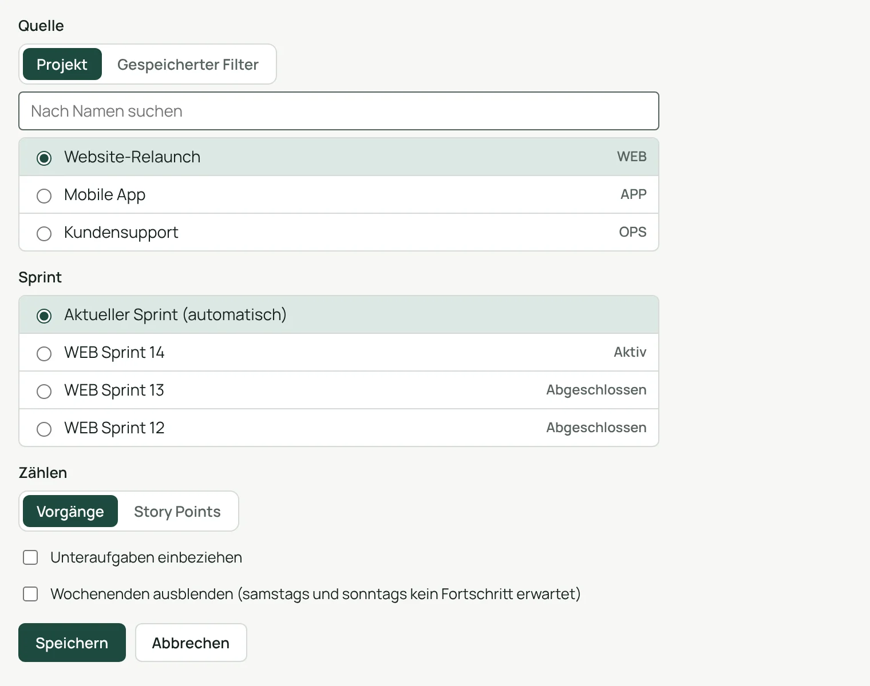The width and height of the screenshot is (870, 686).
Task: Click Abgeschlossen status of WEB Sprint 13
Action: 596,390
